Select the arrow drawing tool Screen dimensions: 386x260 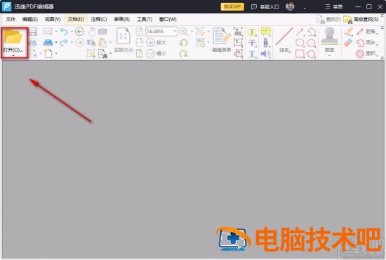pyautogui.click(x=300, y=32)
